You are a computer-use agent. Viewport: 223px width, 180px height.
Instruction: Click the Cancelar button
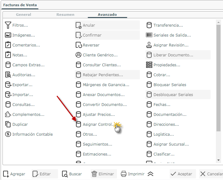211,174
